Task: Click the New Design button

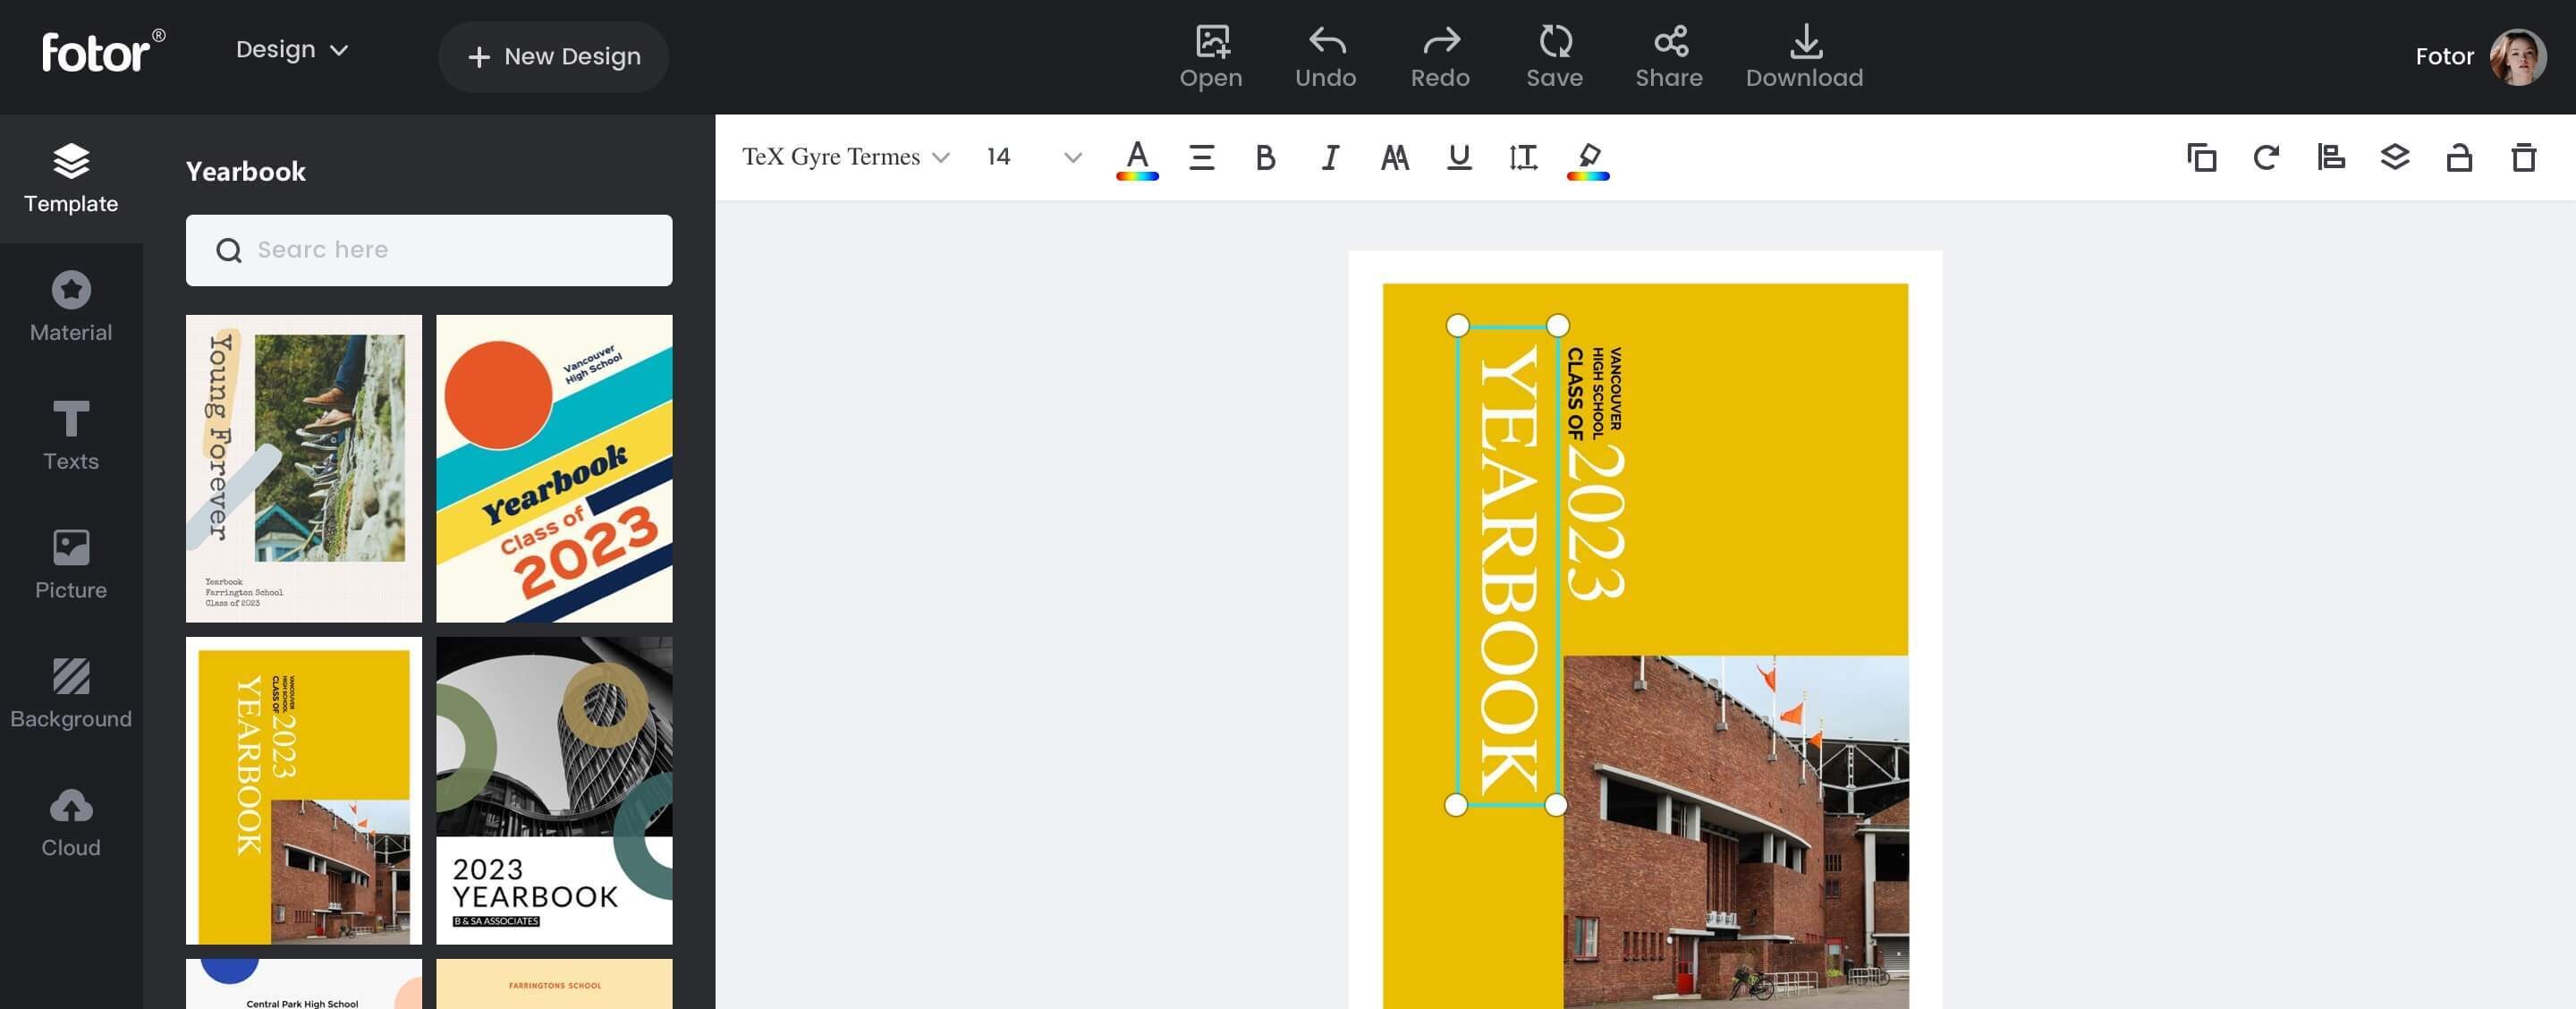Action: (x=554, y=55)
